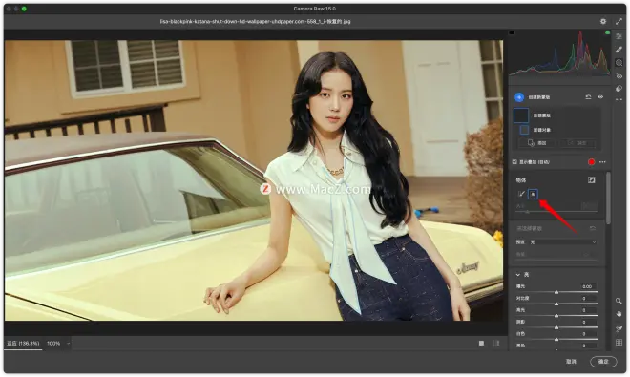Screen dimensions: 630x377
Task: Select the Zoom magnifier tool
Action: [619, 301]
